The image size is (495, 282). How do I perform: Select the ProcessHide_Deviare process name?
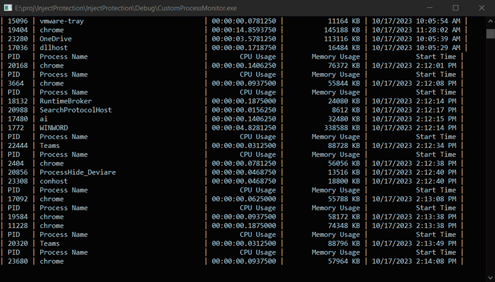(78, 172)
